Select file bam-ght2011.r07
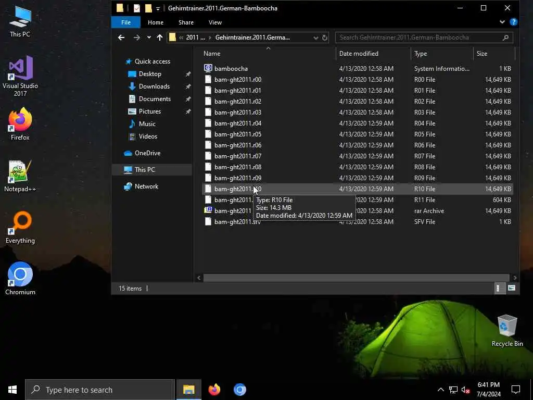 click(x=237, y=156)
